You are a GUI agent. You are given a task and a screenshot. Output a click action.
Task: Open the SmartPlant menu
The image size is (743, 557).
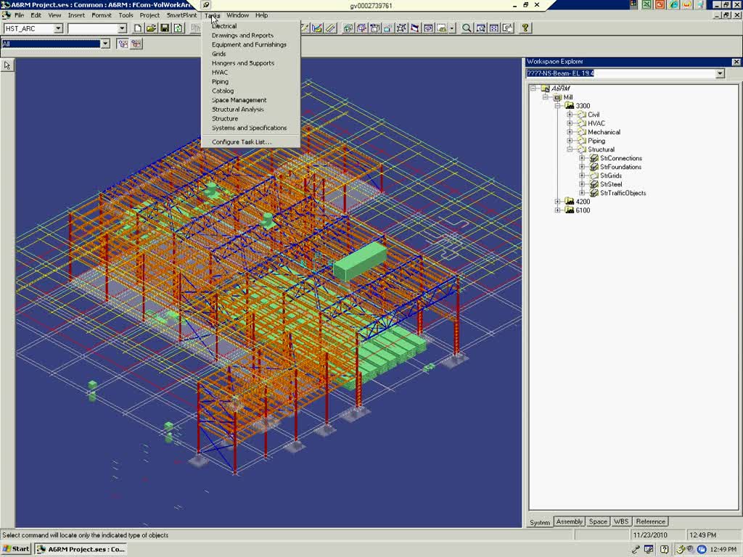pos(181,15)
